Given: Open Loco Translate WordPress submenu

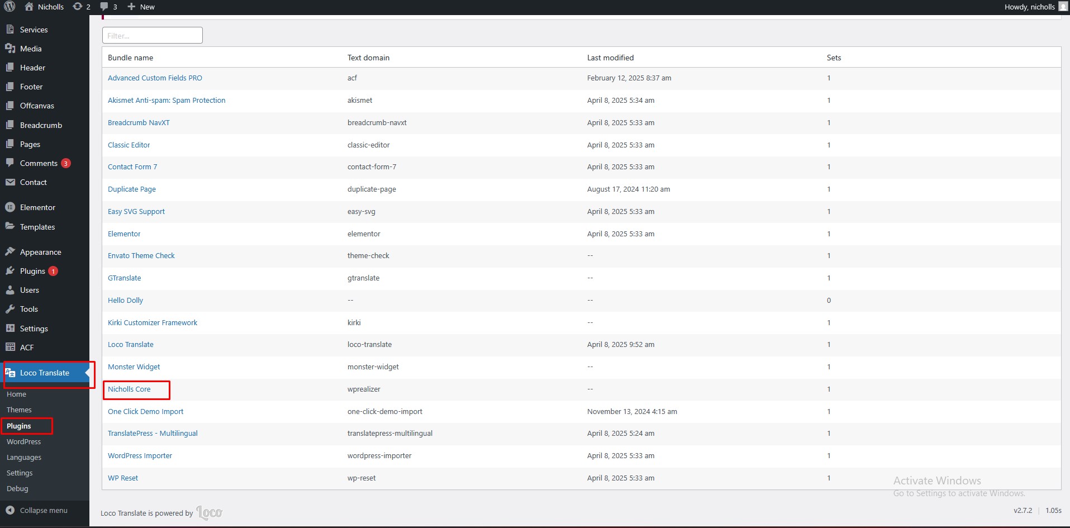Looking at the screenshot, I should pyautogui.click(x=24, y=441).
